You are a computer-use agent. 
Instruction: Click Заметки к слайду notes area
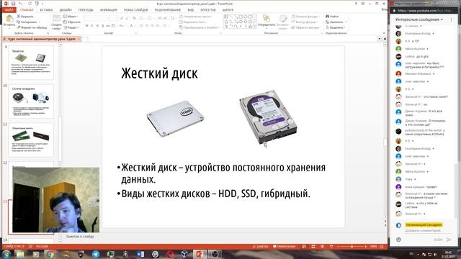[x=80, y=236]
